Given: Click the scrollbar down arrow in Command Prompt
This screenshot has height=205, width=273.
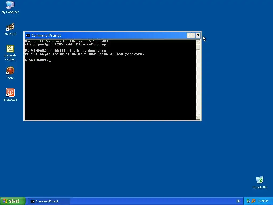Looking at the screenshot, I should coord(198,117).
